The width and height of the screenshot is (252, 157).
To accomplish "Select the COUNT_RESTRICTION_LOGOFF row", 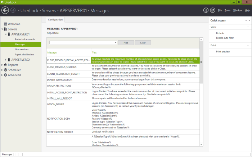I will pos(123,74).
